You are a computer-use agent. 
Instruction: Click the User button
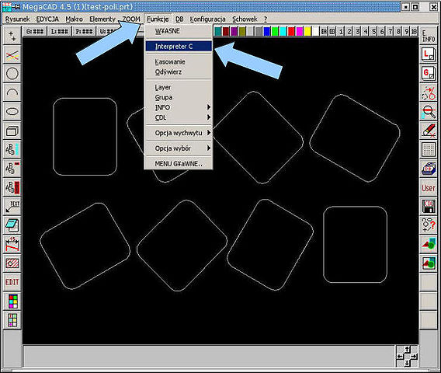click(x=429, y=187)
